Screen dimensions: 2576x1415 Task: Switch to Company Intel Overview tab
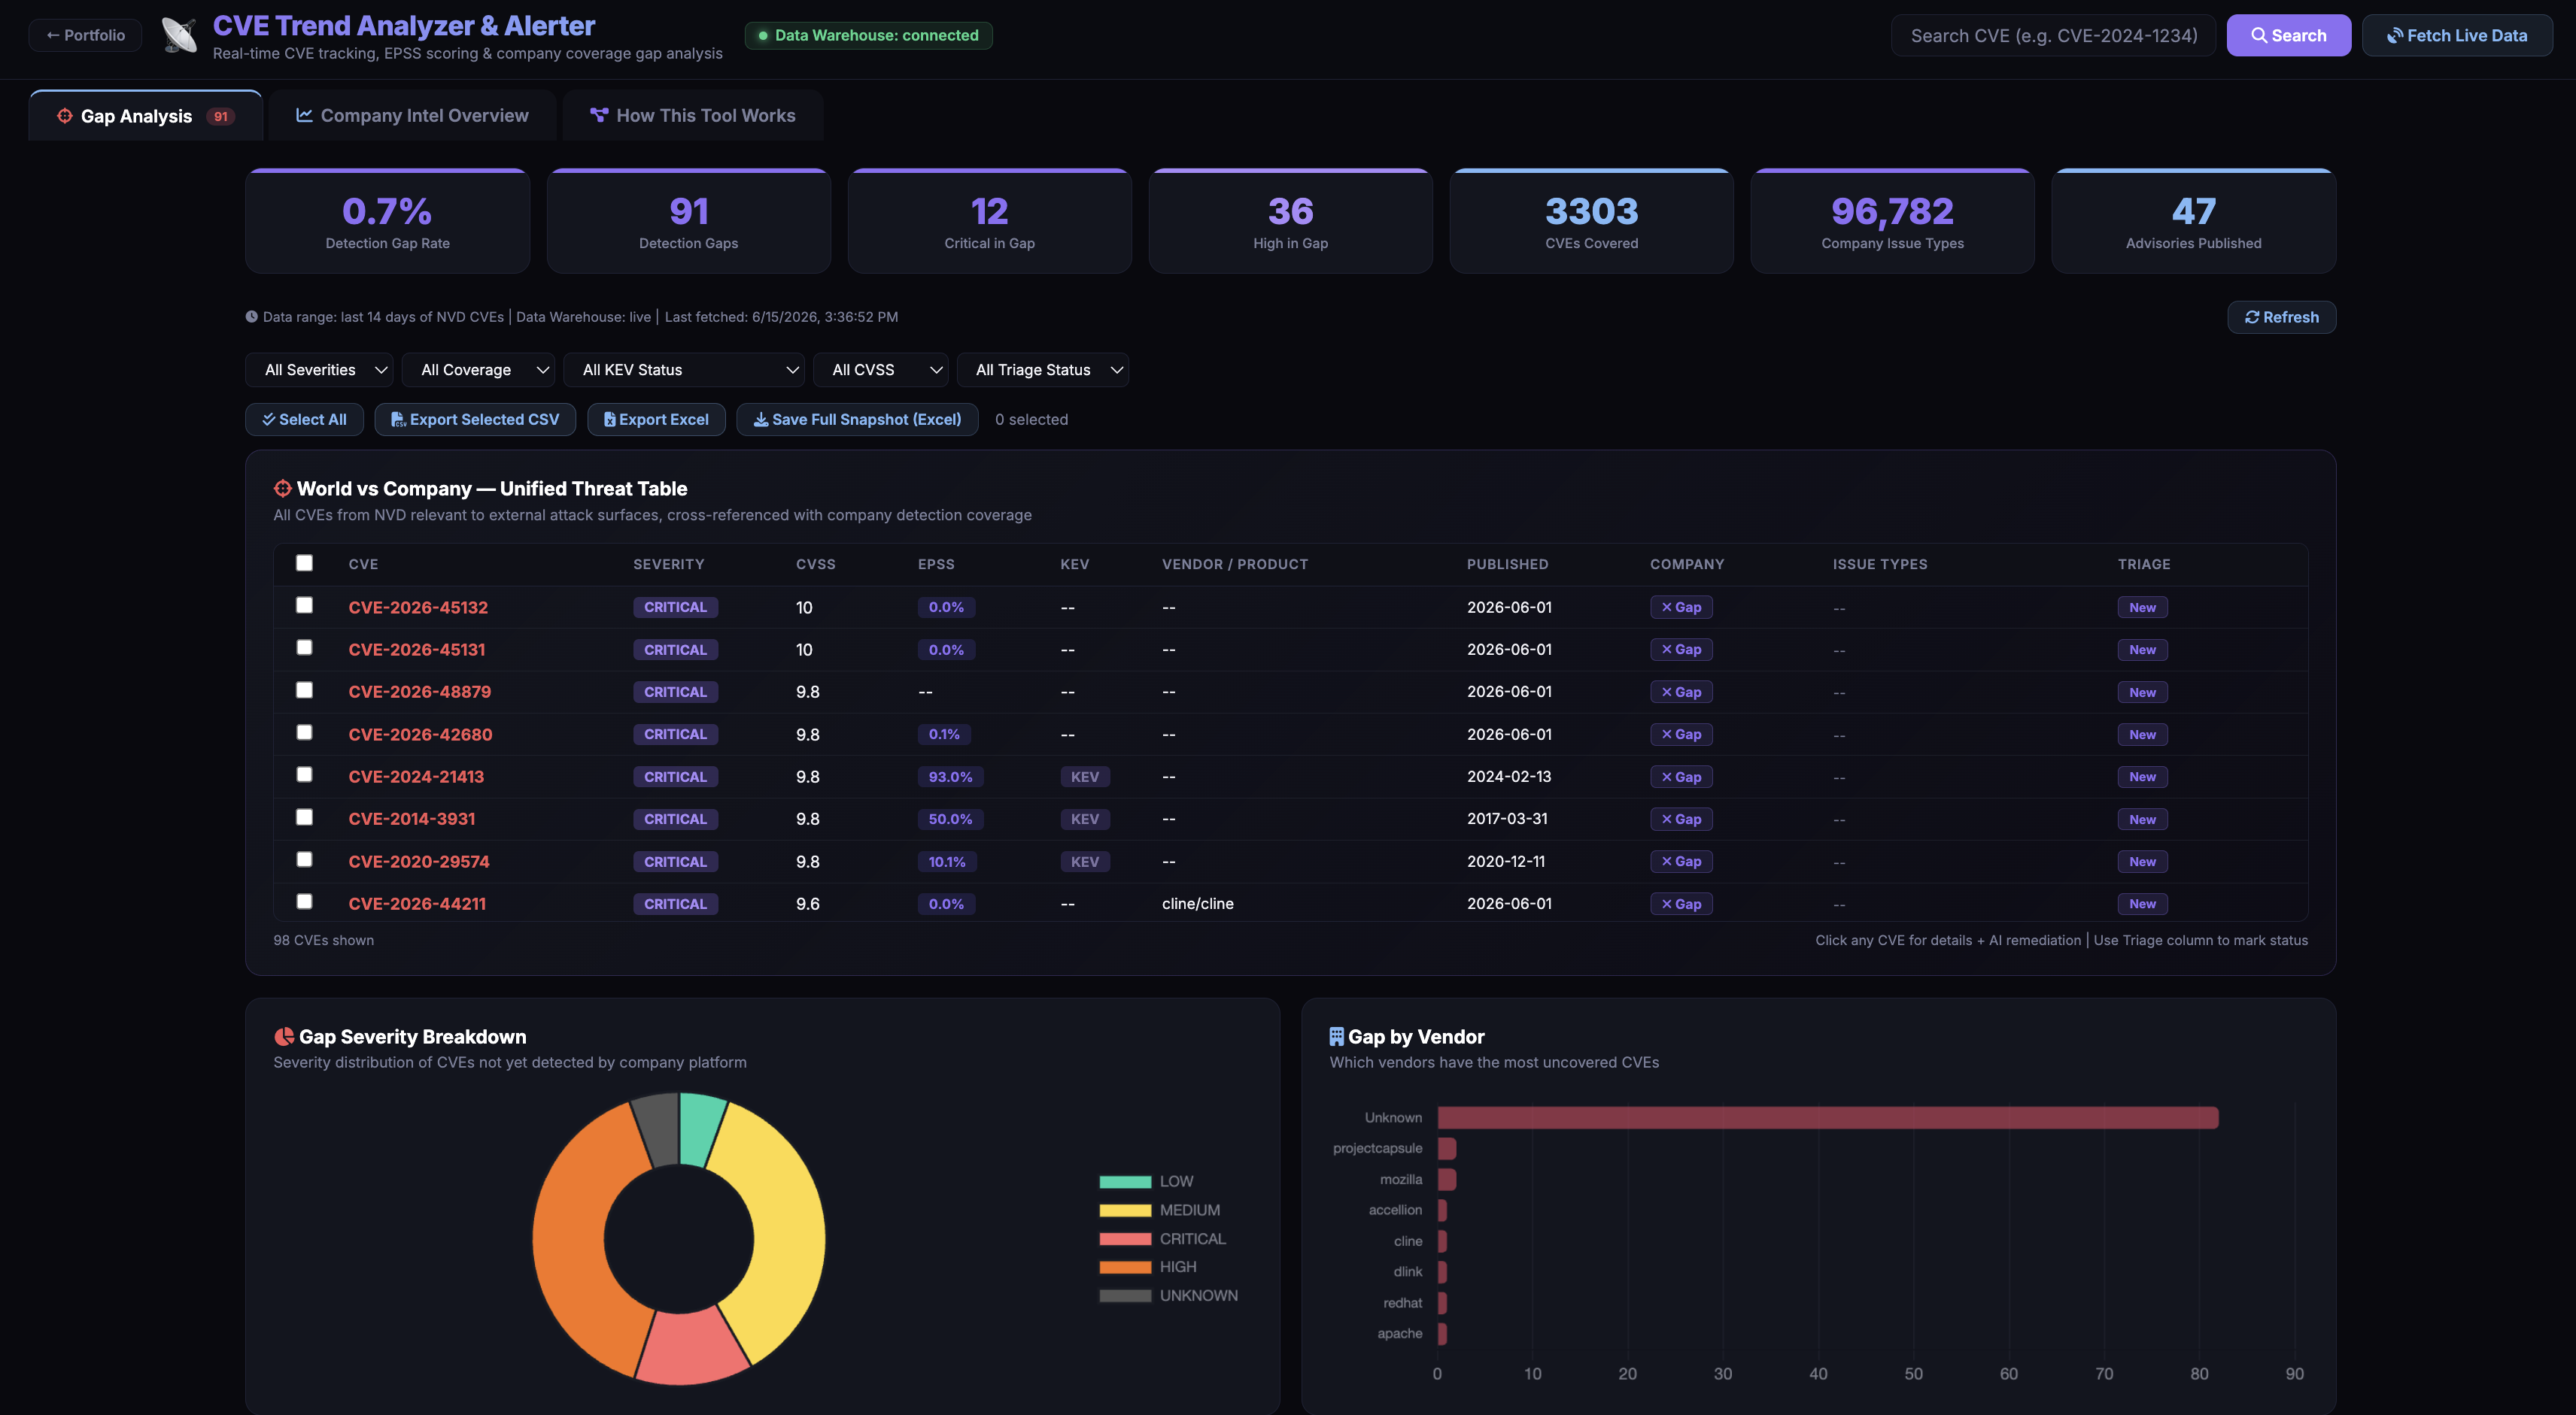click(x=412, y=116)
